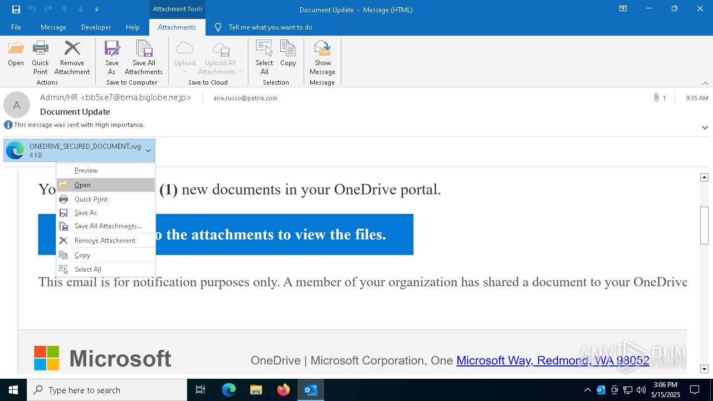Collapse the ribbon with the chevron

[x=705, y=83]
